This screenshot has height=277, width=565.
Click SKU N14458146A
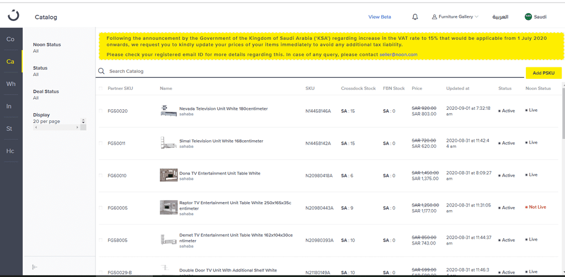[x=318, y=111]
